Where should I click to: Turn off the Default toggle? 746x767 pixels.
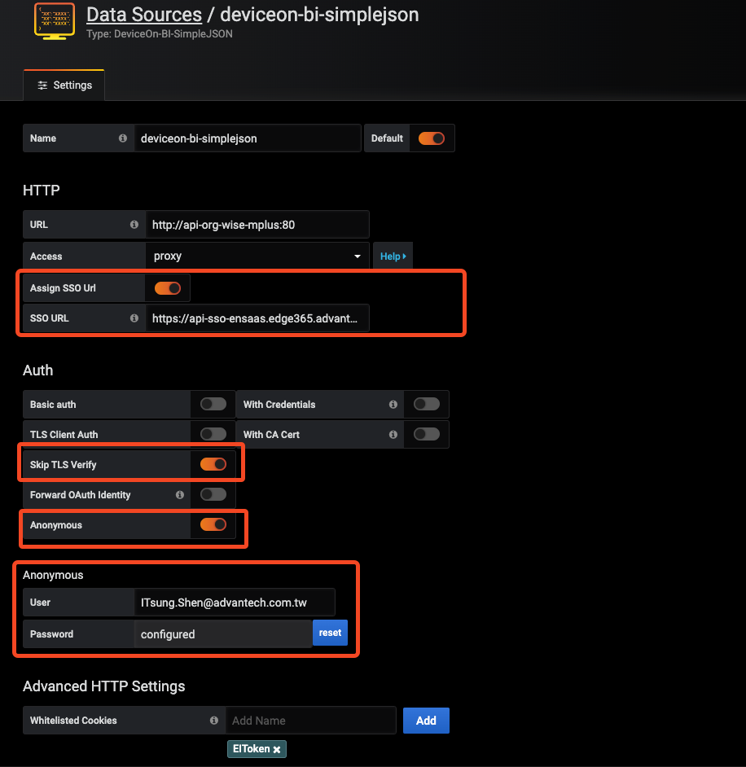[x=431, y=138]
